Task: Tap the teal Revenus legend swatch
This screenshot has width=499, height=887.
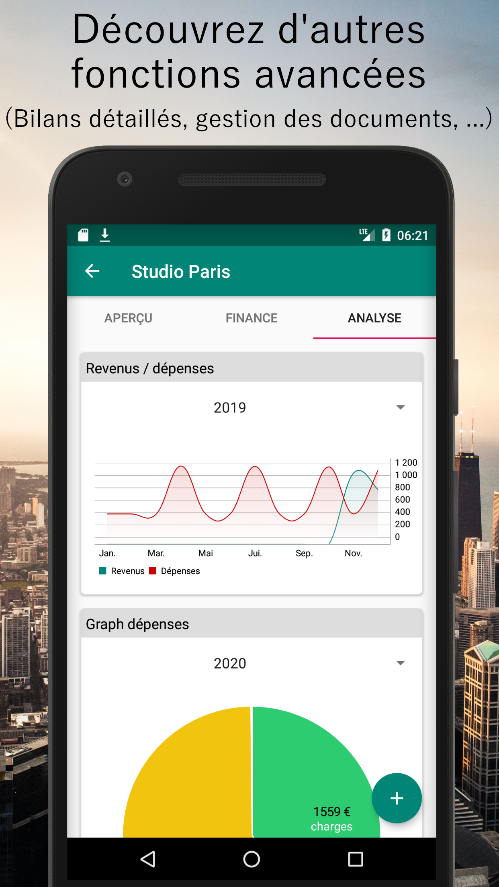Action: pyautogui.click(x=103, y=571)
